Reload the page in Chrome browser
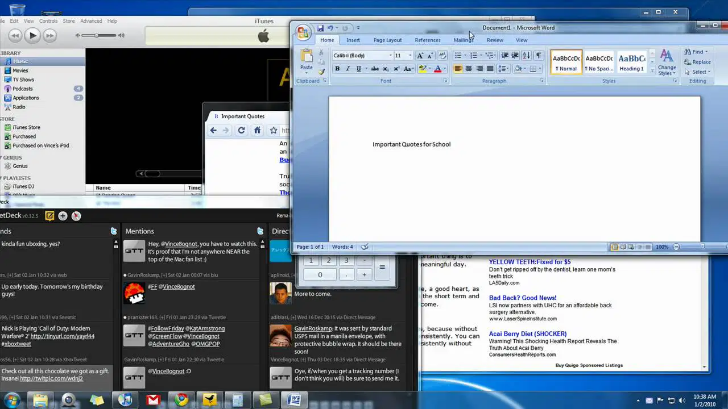 pos(241,131)
